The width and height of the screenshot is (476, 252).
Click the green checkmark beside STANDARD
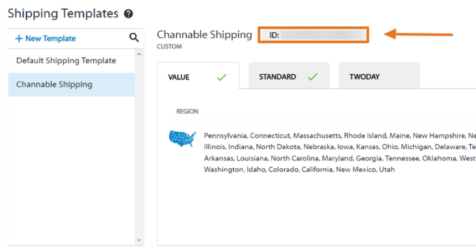313,77
